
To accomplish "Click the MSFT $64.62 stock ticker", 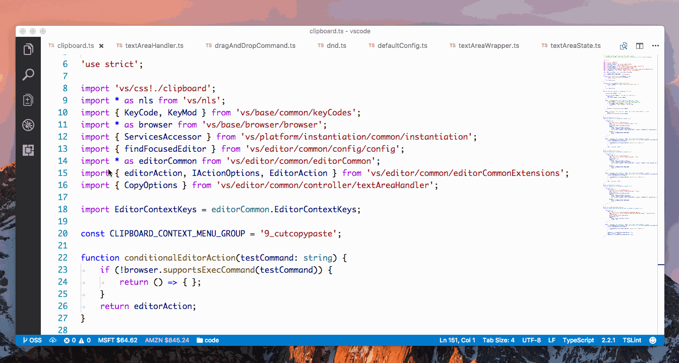I will [x=117, y=340].
